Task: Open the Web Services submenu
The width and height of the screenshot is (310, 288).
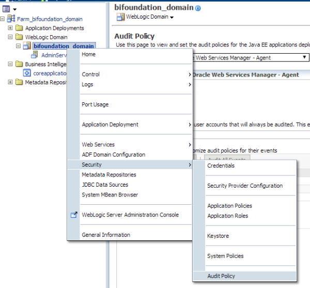Action: pyautogui.click(x=130, y=145)
